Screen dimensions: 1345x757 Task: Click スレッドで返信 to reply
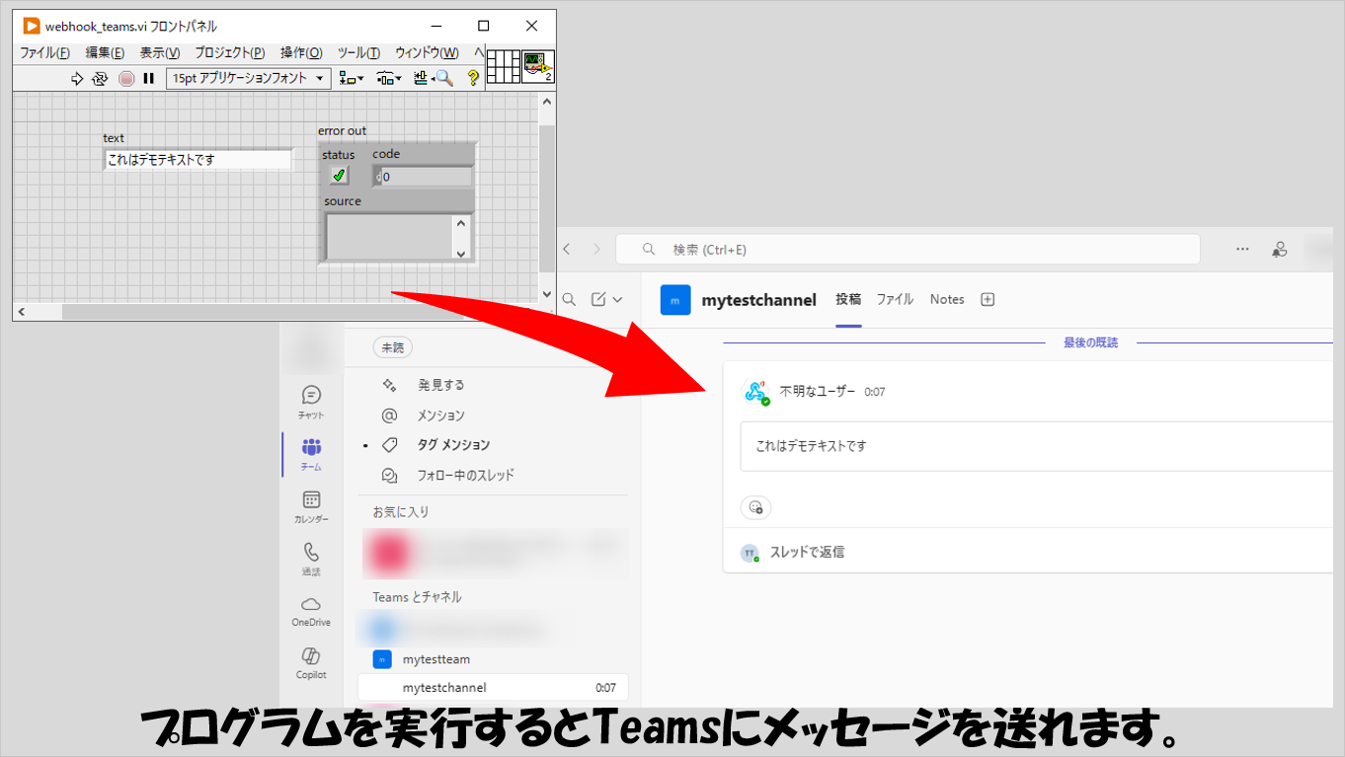807,552
